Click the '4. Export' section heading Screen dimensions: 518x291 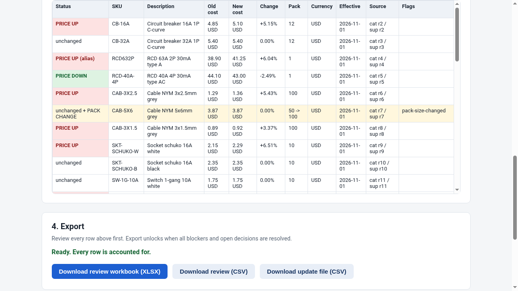[68, 226]
